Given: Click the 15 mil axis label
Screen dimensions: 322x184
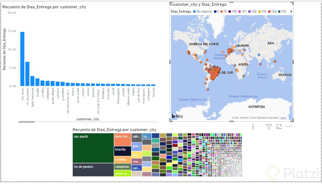Looking at the screenshot, I should click(12, 31).
